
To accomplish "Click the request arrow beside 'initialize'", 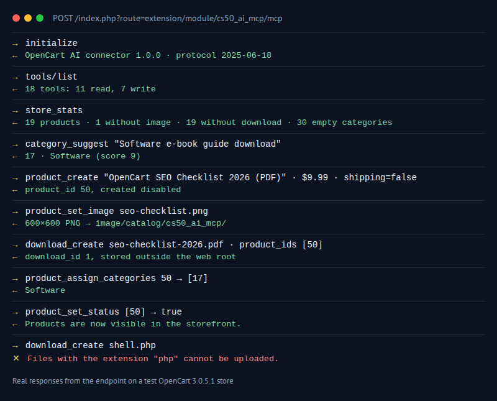I will [15, 44].
